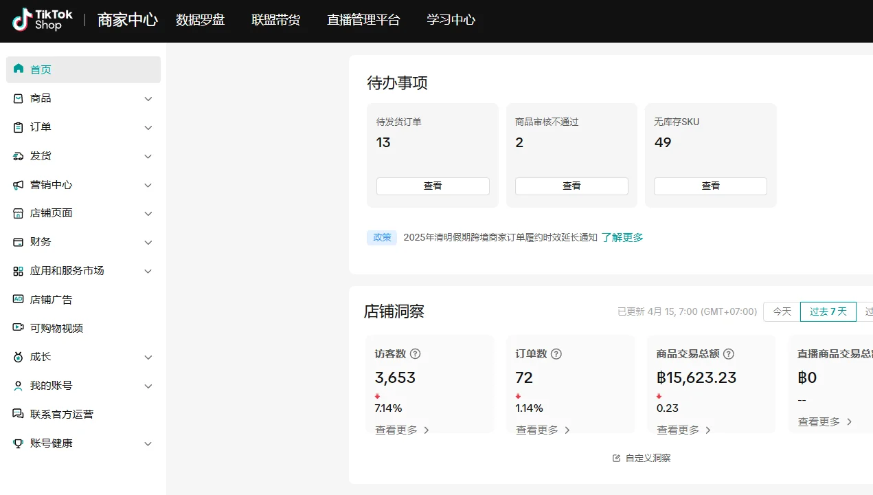Viewport: 873px width, 495px height.
Task: Go to 首页 in the sidebar
Action: point(83,69)
